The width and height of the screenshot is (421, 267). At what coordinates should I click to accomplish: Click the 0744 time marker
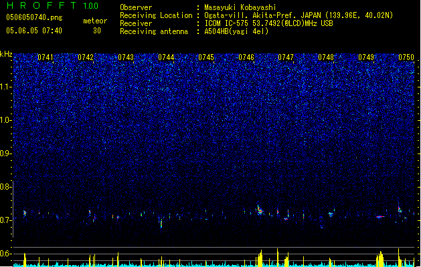coord(166,57)
